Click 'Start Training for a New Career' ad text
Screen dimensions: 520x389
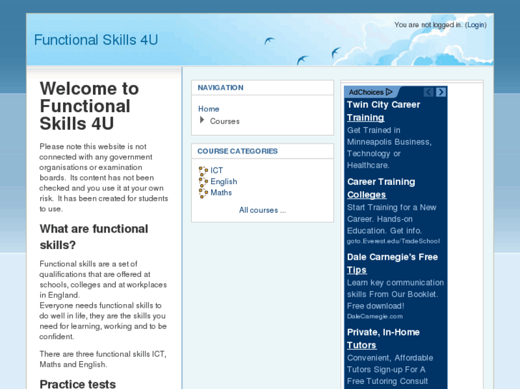click(392, 219)
